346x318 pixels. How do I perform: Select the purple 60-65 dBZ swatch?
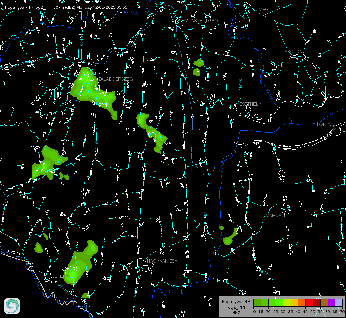pos(332,302)
